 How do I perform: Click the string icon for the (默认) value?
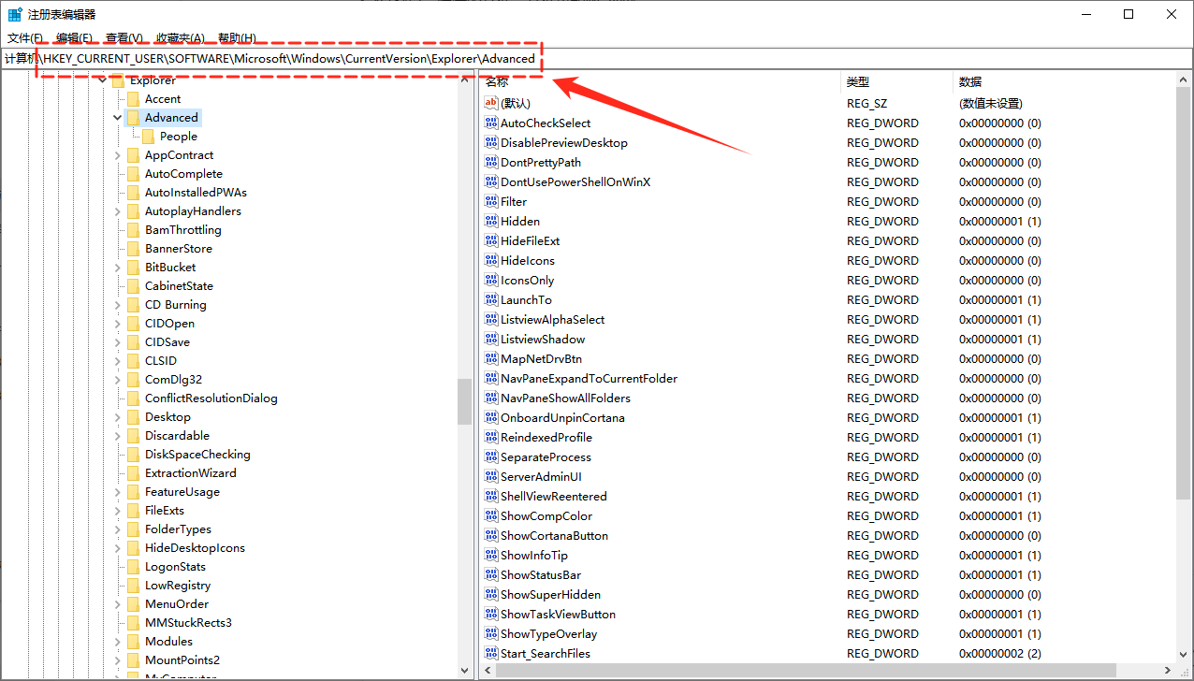491,103
